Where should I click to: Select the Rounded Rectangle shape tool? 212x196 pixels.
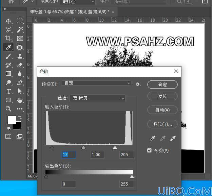[8, 100]
